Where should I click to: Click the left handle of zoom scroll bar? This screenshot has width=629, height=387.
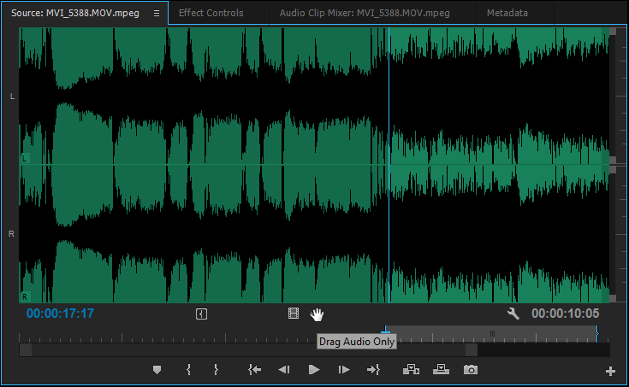(26, 349)
